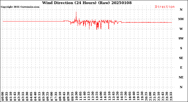The height and width of the screenshot is (102, 188).
Task: Click the '00:00' time axis label
Action: [3, 96]
